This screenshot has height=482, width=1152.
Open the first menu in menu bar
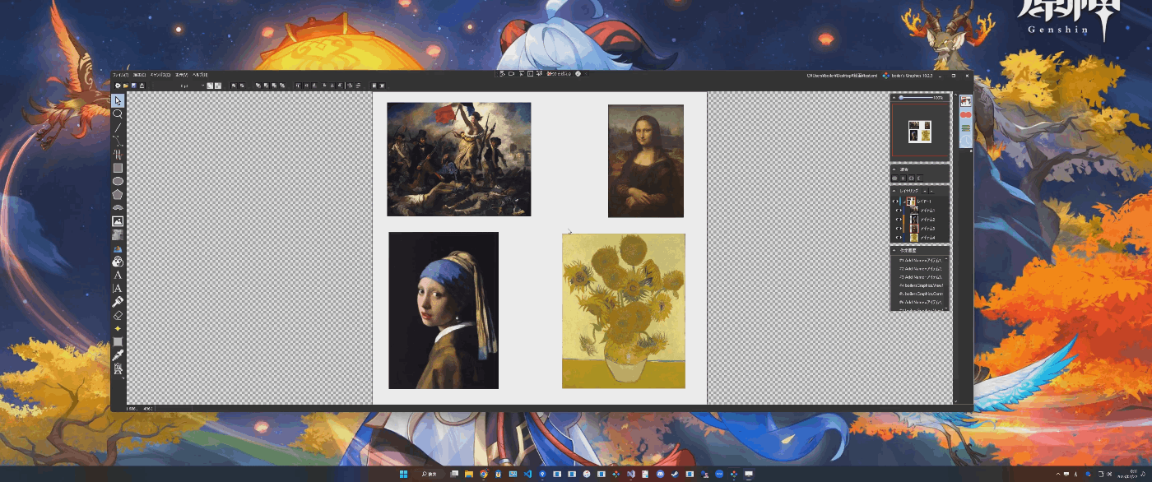[120, 75]
